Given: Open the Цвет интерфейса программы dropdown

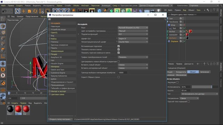Looking at the screenshot, I should click(x=133, y=31).
